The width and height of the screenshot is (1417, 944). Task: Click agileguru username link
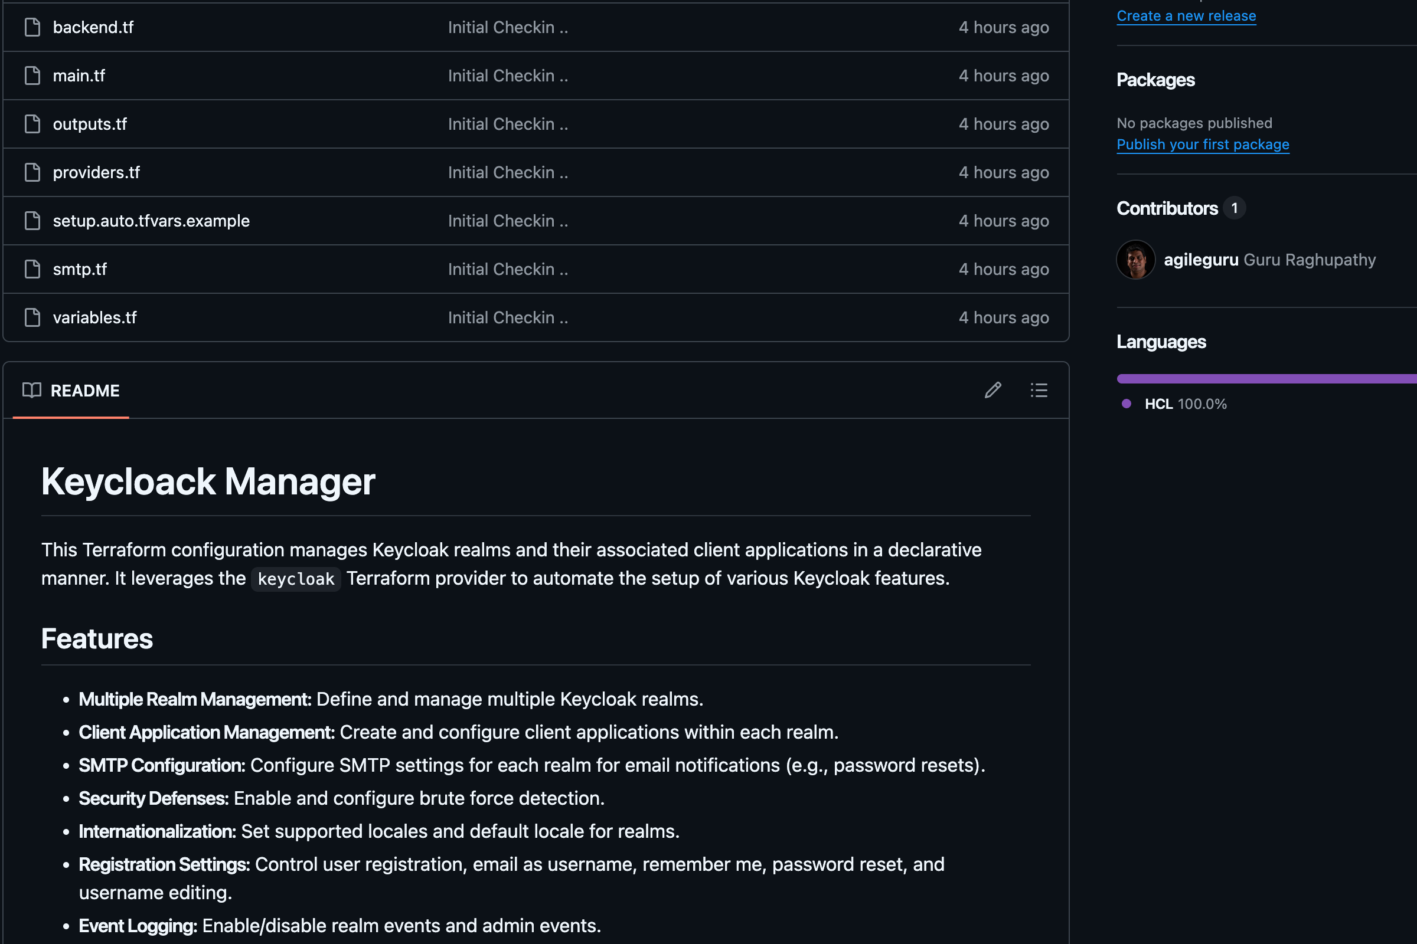[x=1201, y=260]
